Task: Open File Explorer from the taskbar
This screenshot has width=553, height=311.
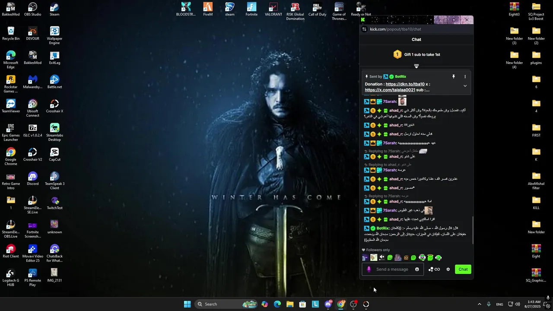Action: [x=290, y=304]
